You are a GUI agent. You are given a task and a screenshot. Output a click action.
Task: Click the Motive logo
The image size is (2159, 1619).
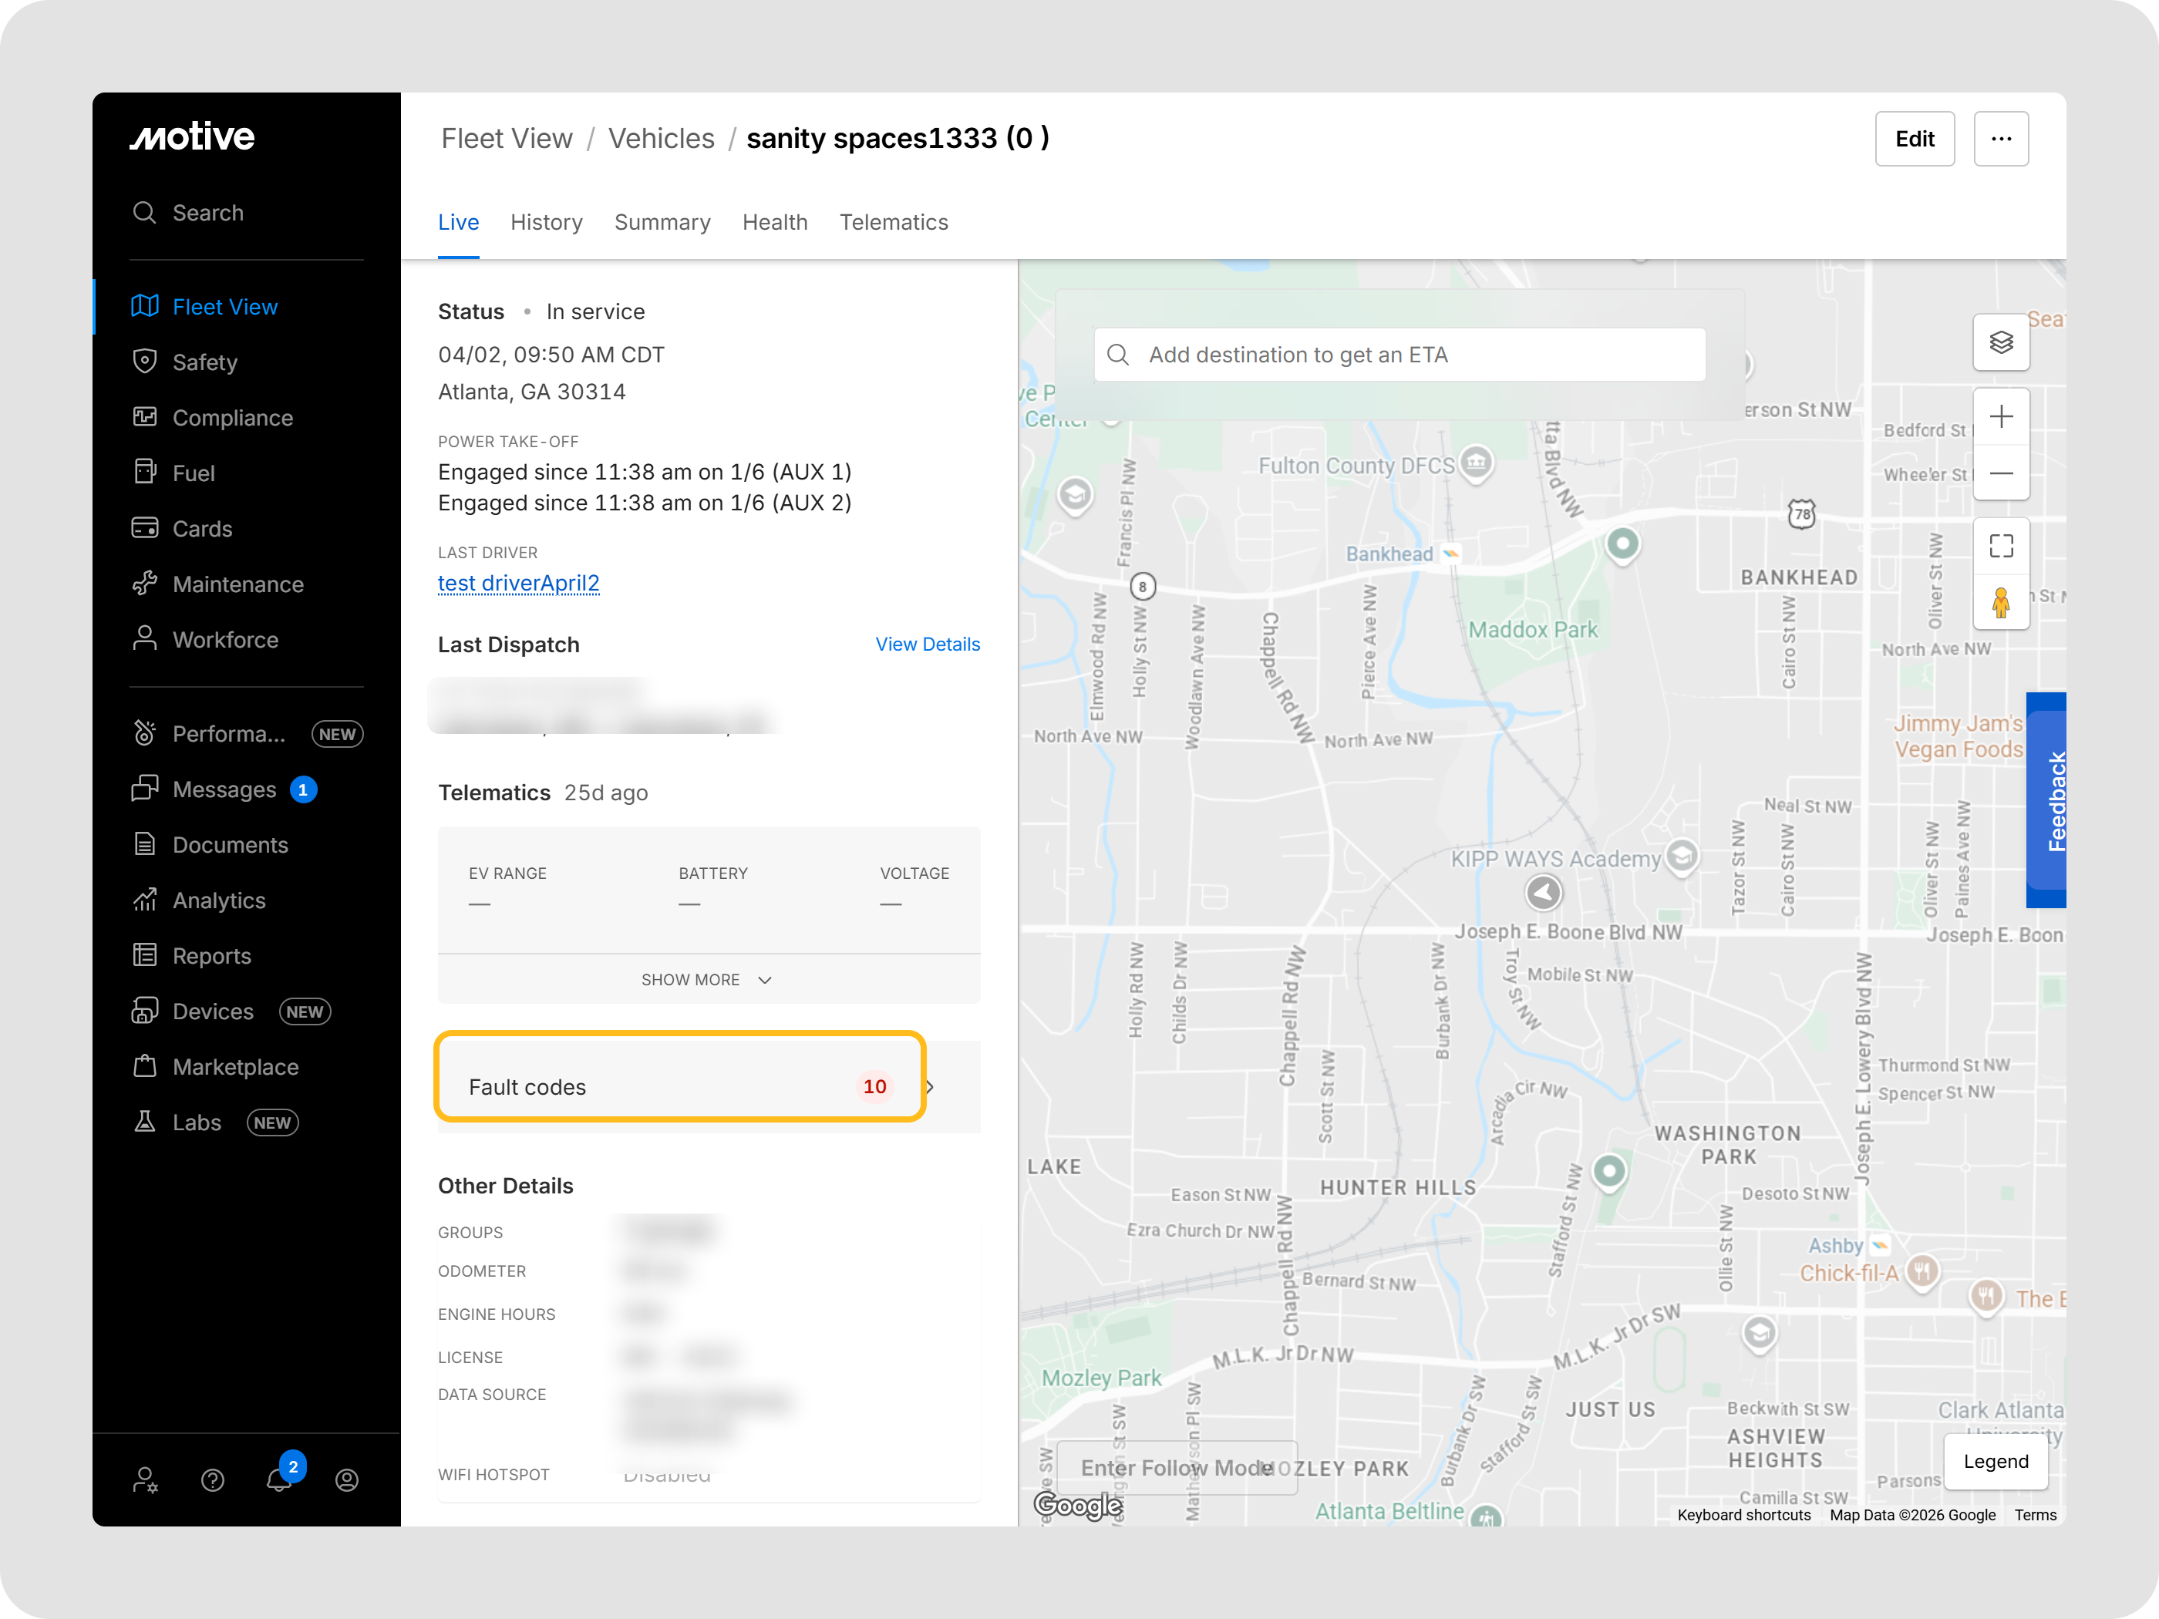[x=192, y=136]
